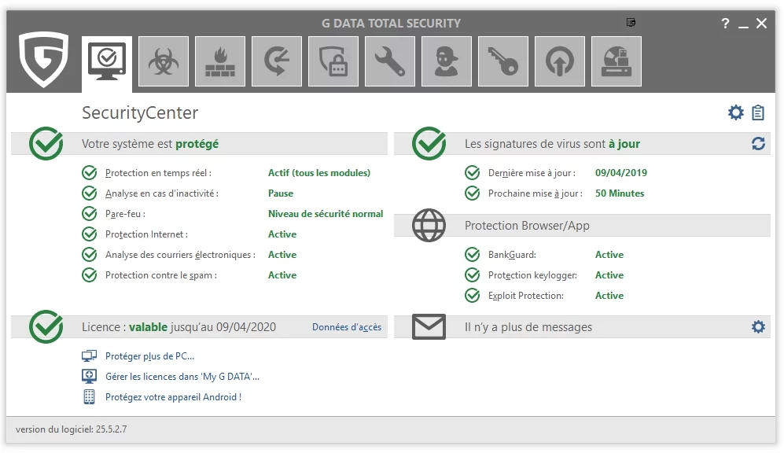
Task: Click check icon beside Analyse en cas d'inactivité
Action: 90,193
